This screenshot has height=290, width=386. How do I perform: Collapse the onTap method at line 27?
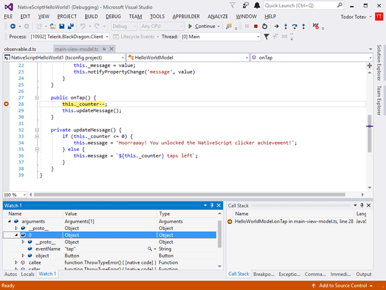coord(37,98)
